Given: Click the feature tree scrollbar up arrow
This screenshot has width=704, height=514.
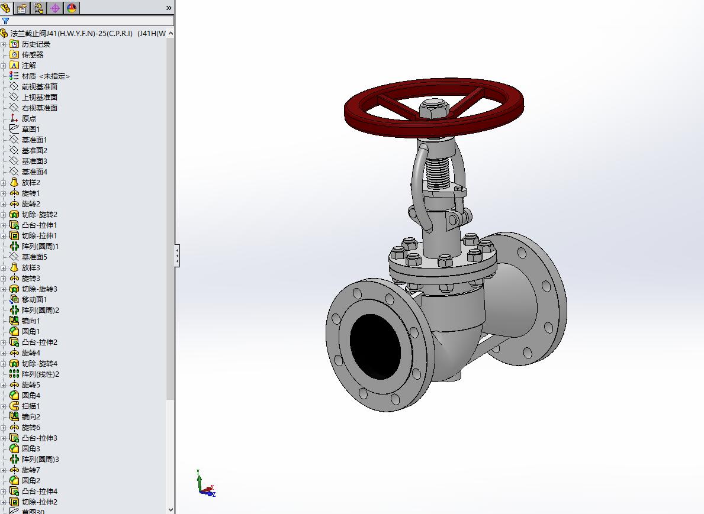Looking at the screenshot, I should (x=171, y=33).
